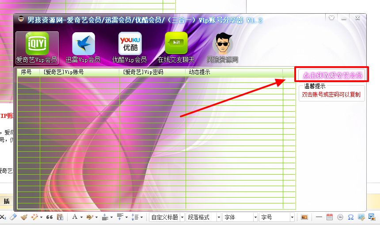Click the 插 button in the editor window

pyautogui.click(x=7, y=201)
